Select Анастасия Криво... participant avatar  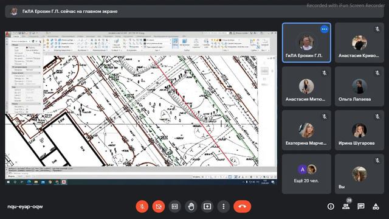pos(359,43)
